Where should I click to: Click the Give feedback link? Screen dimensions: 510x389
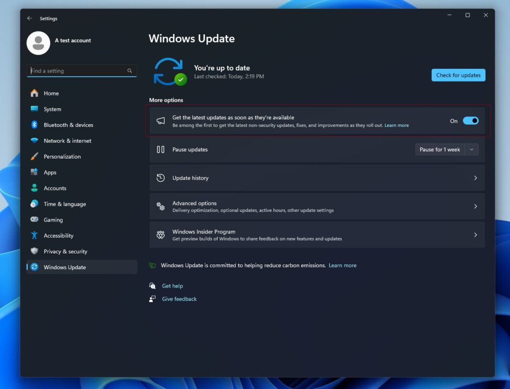pyautogui.click(x=179, y=298)
